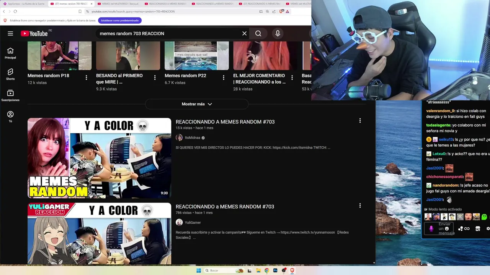Image resolution: width=490 pixels, height=275 pixels.
Task: Click username valenrandom_9 in chat
Action: coord(440,111)
